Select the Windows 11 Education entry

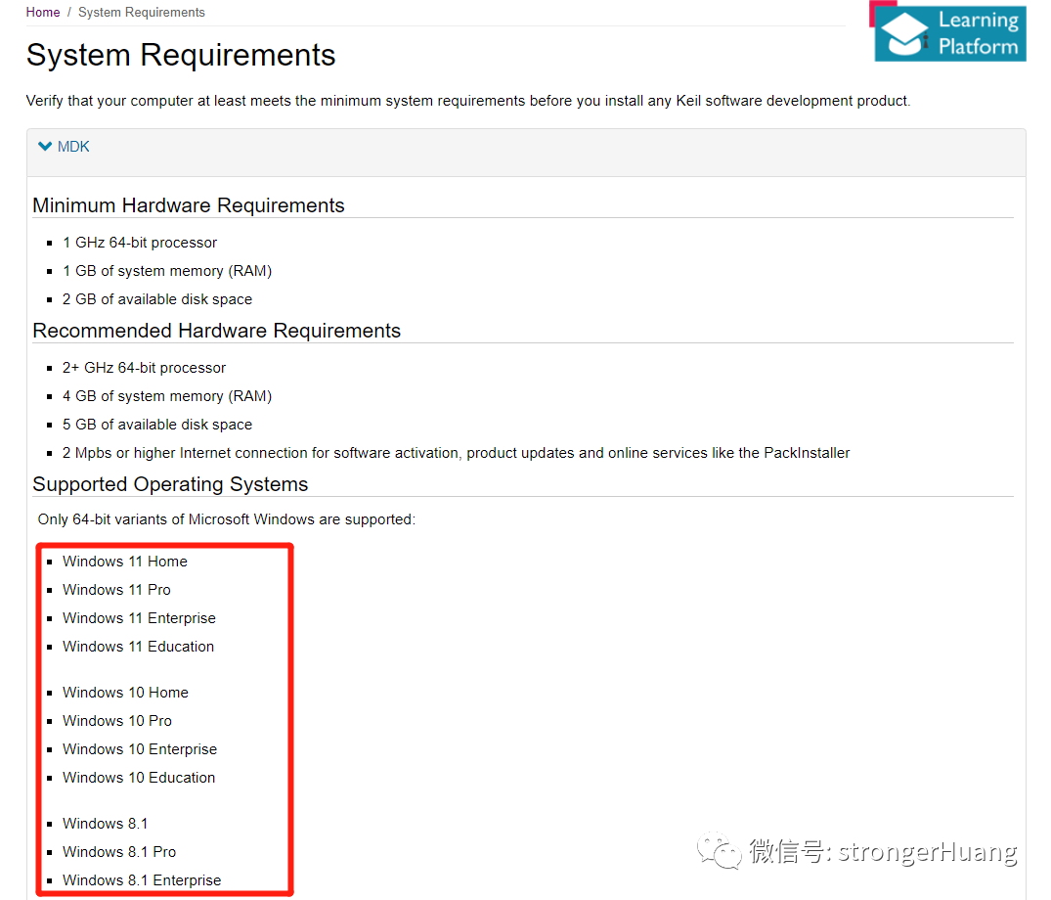[138, 647]
